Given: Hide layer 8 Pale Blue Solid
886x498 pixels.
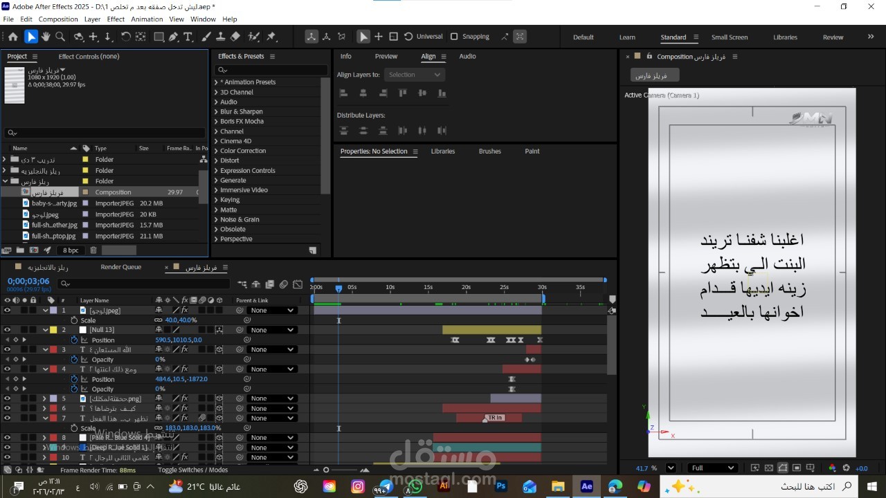Looking at the screenshot, I should point(7,438).
